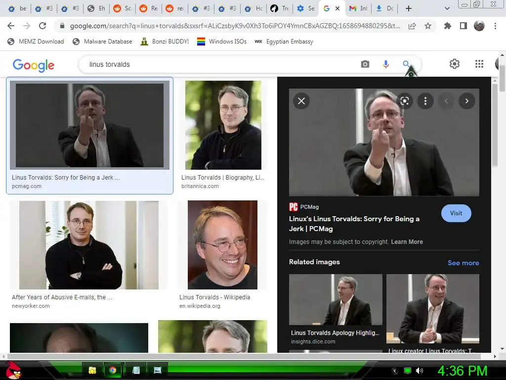Screen dimensions: 506x380
Task: Click See more related images
Action: pos(463,263)
